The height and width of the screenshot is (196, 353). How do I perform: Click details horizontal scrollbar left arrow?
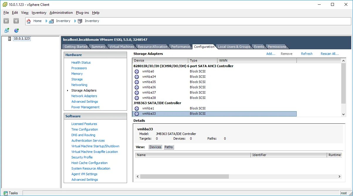pos(138,177)
